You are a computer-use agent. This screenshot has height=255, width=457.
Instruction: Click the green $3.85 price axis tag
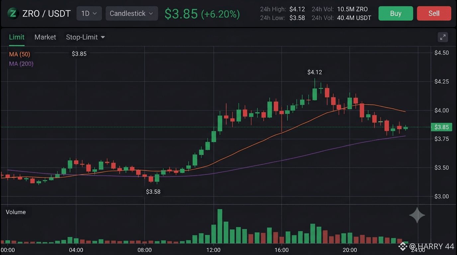[x=441, y=127]
